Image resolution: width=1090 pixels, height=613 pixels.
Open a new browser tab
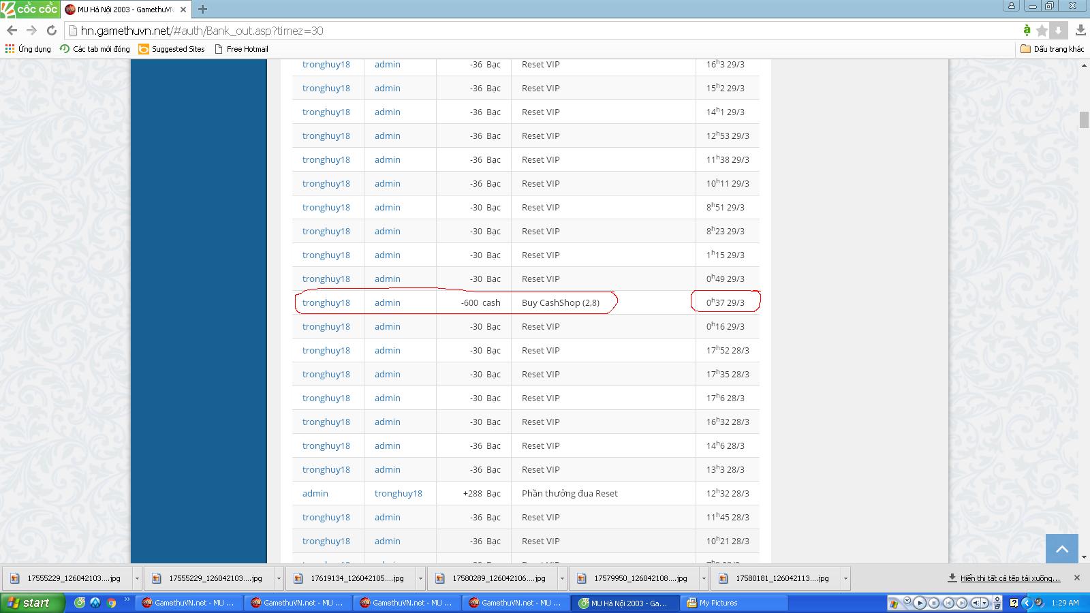pos(202,10)
